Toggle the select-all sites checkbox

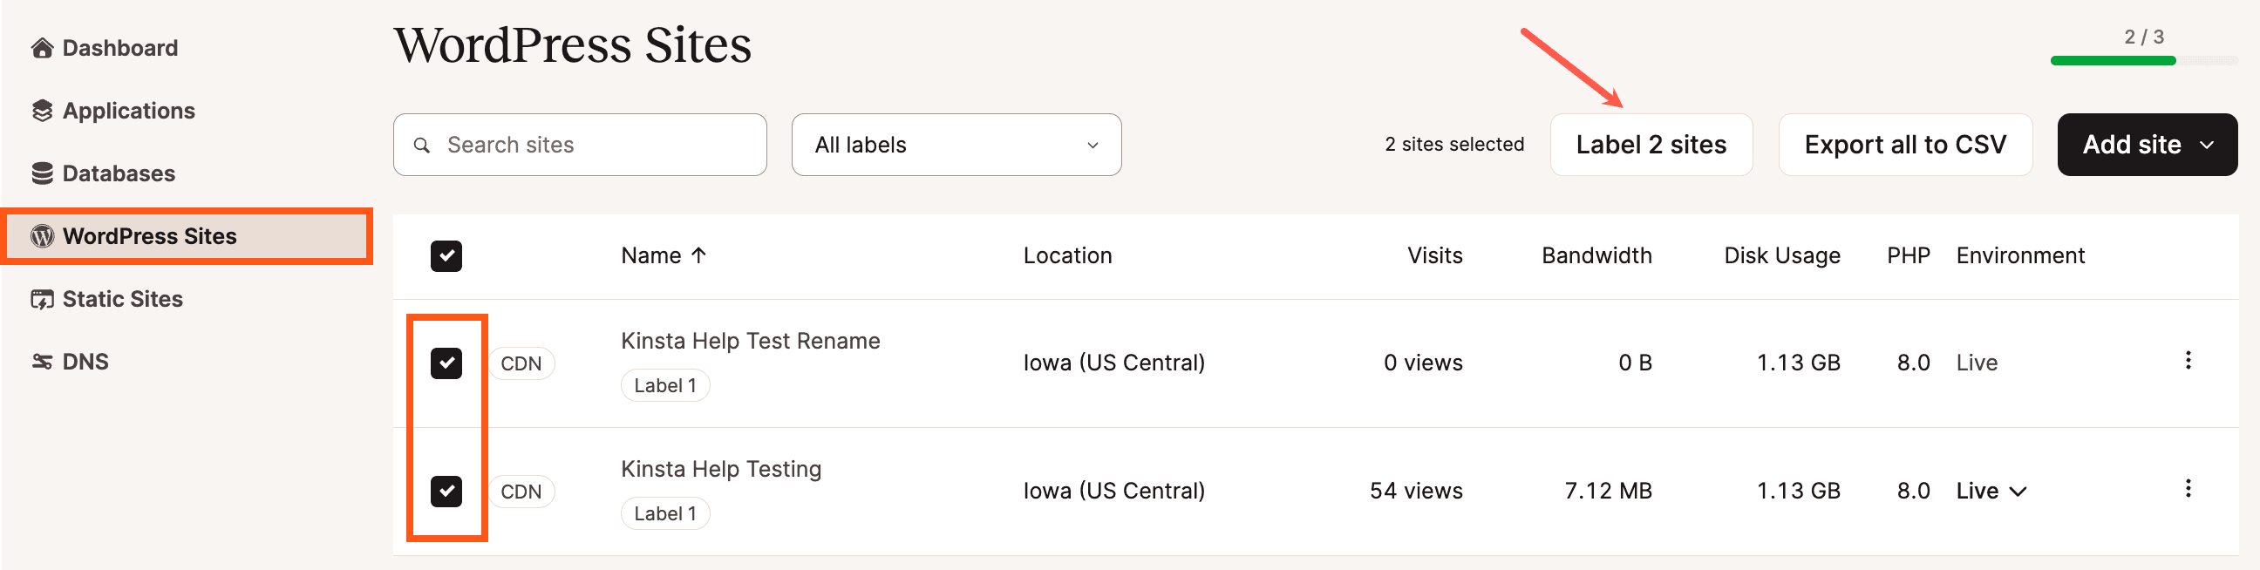coord(446,256)
